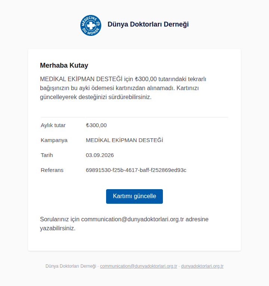Click the footer Dünya Doktorları Derneği text
The width and height of the screenshot is (269, 286).
[x=71, y=266]
